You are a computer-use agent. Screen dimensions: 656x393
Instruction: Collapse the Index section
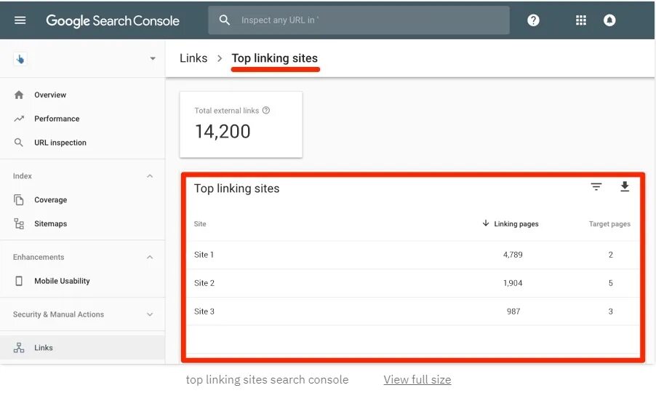tap(150, 176)
